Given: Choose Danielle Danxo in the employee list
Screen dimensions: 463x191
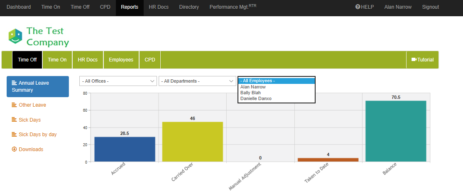Looking at the screenshot, I should coord(256,98).
